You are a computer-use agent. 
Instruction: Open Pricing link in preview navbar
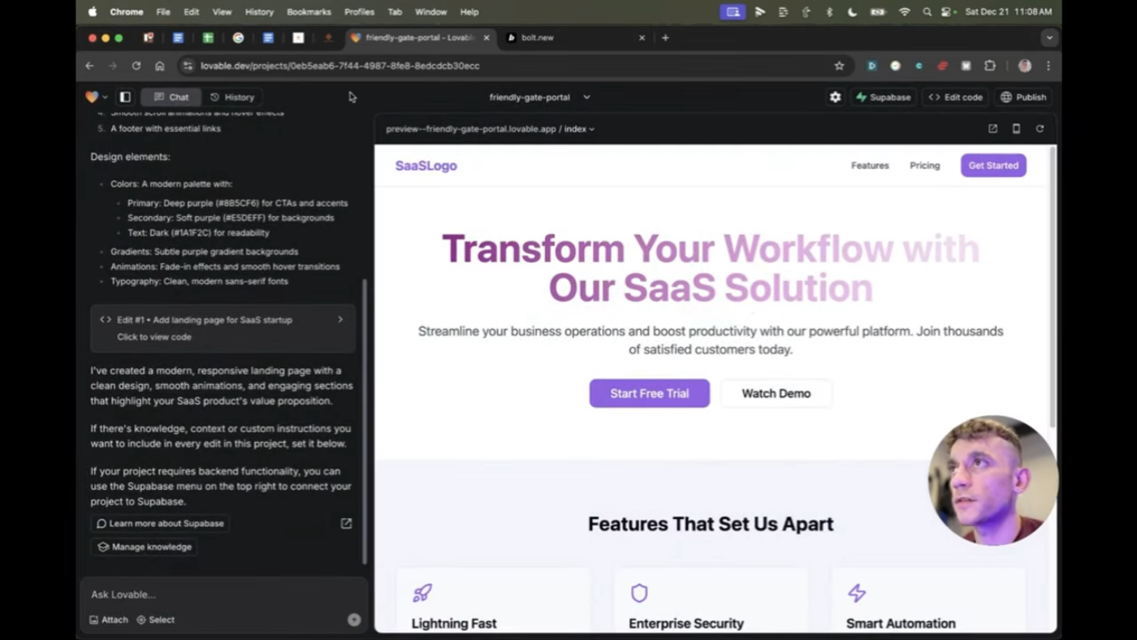924,166
